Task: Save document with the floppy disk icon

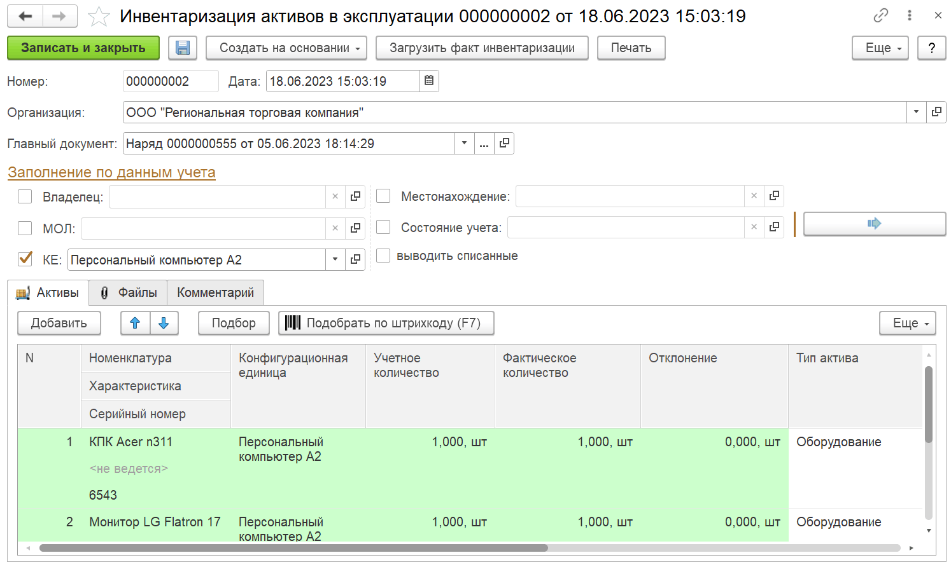Action: tap(183, 48)
